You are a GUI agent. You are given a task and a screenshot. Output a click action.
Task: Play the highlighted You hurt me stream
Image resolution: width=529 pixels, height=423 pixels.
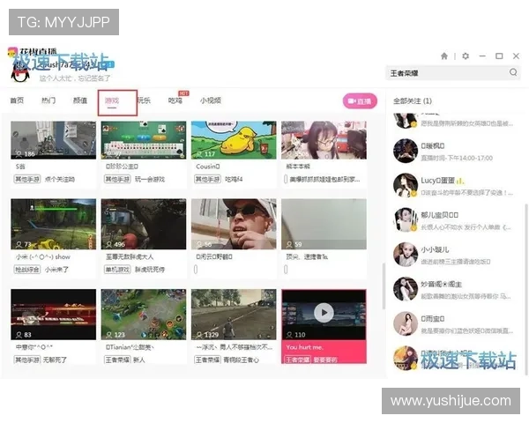click(x=324, y=313)
